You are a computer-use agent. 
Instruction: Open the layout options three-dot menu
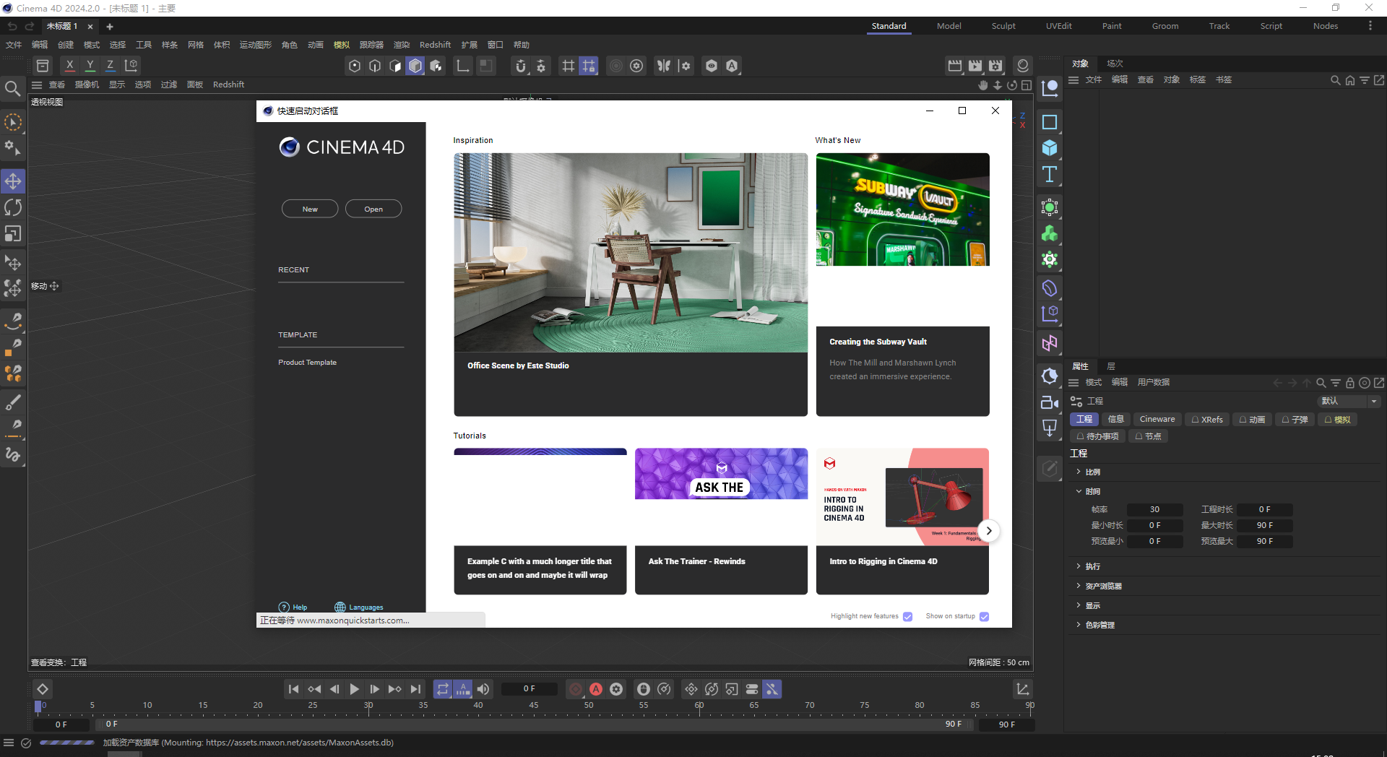click(x=1370, y=26)
